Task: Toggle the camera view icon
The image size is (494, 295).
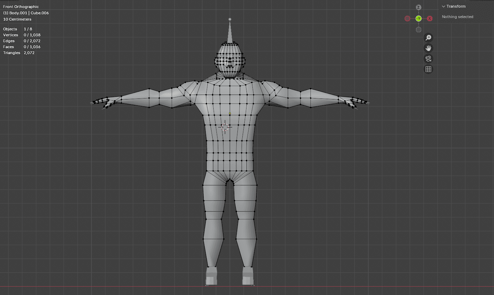Action: (x=428, y=59)
